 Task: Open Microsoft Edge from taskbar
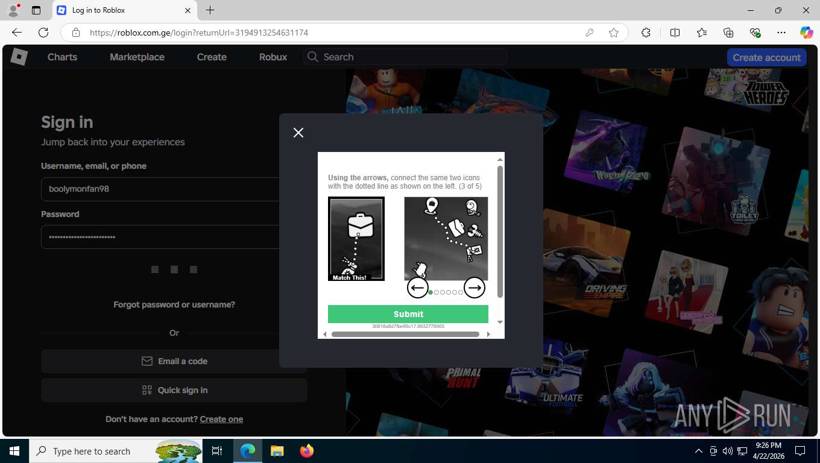pos(248,451)
